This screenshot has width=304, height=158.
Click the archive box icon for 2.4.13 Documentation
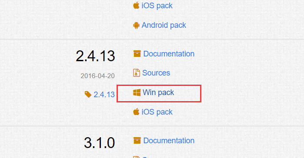point(137,54)
